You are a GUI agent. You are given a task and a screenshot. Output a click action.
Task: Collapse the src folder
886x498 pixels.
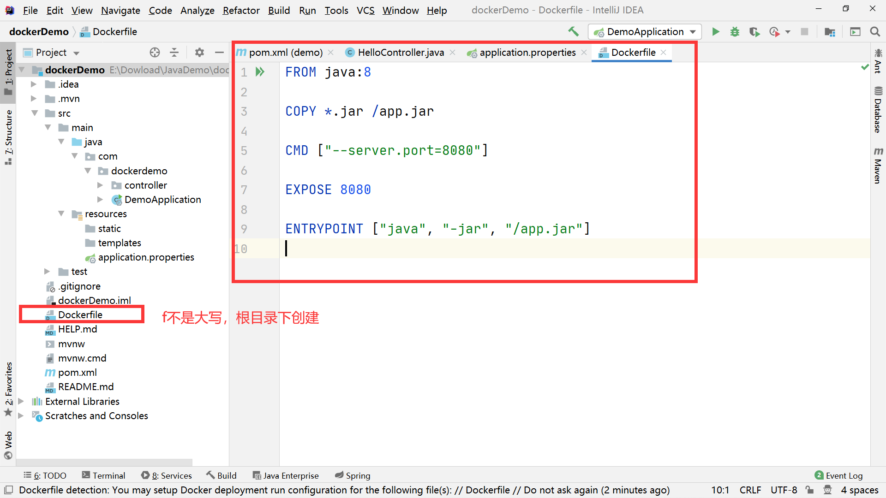(35, 113)
